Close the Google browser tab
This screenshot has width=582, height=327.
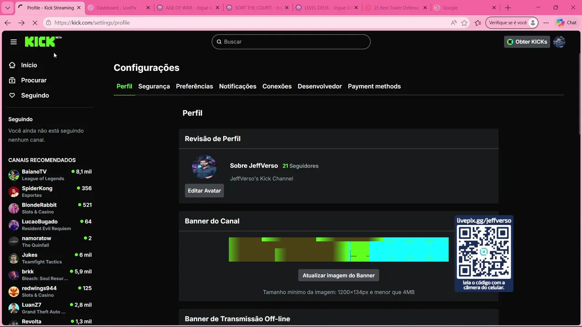click(494, 8)
